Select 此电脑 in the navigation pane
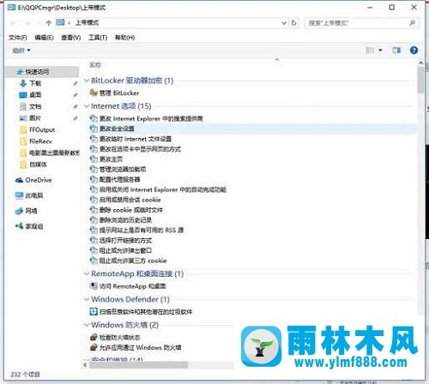 pyautogui.click(x=29, y=195)
